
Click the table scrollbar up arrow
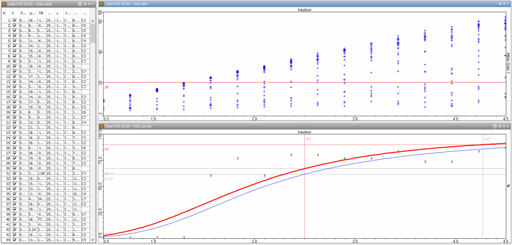point(93,21)
